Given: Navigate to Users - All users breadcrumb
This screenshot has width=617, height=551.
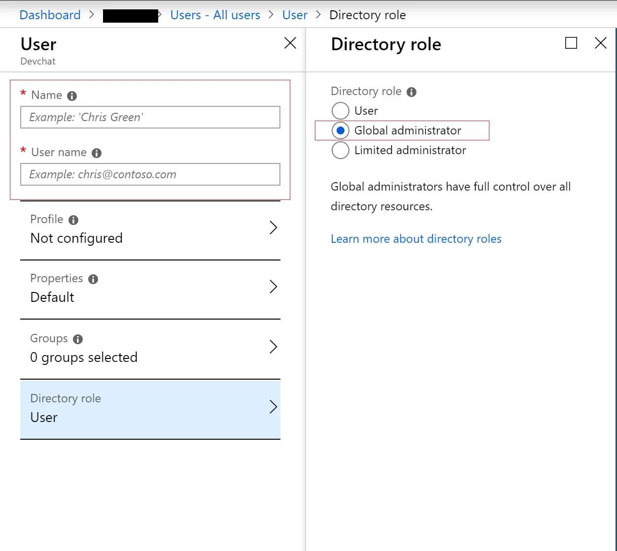Looking at the screenshot, I should coord(215,15).
